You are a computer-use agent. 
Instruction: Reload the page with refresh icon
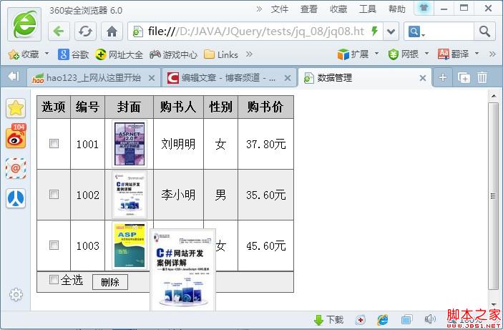click(x=85, y=31)
